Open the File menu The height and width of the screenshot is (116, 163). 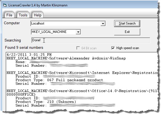click(x=9, y=15)
